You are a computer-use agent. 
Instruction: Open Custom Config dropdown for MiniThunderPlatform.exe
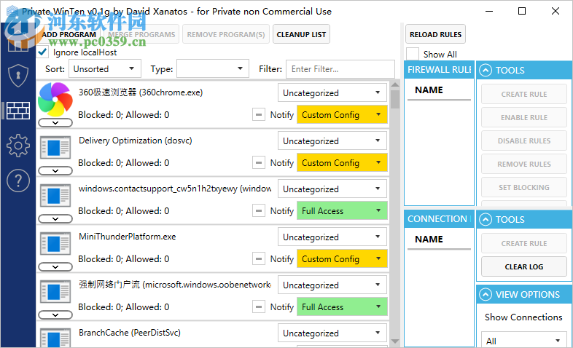pos(342,259)
